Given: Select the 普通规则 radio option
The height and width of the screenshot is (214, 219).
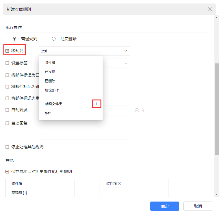Looking at the screenshot, I should click(x=14, y=39).
